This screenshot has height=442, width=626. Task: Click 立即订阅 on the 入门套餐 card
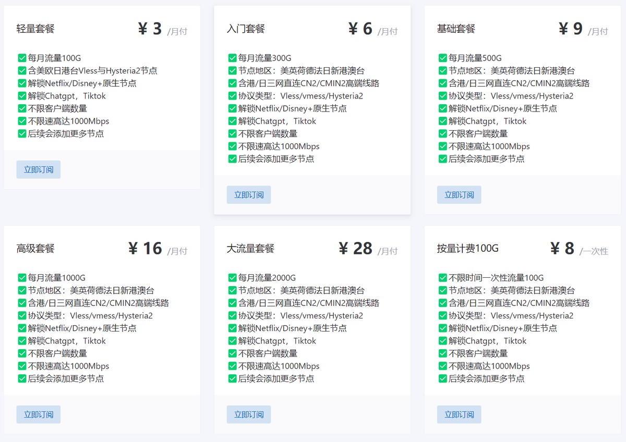249,194
